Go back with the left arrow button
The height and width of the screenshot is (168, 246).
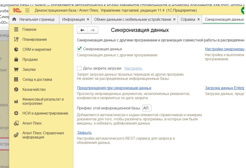pos(82,30)
